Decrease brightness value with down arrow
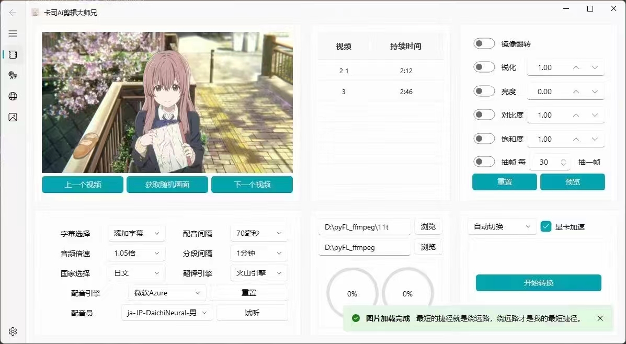The image size is (626, 344). click(595, 91)
